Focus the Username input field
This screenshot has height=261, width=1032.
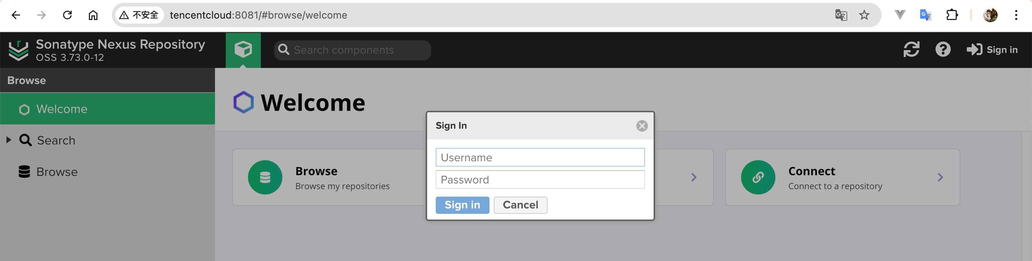coord(540,157)
